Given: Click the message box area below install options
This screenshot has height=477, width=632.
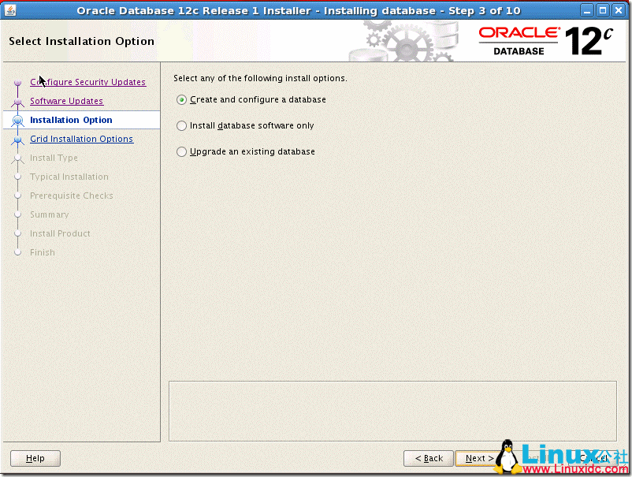Looking at the screenshot, I should click(x=392, y=410).
